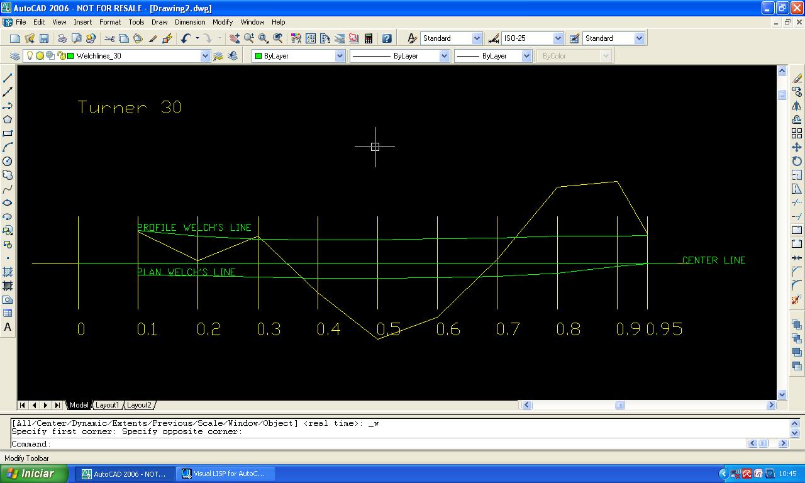The height and width of the screenshot is (483, 805).
Task: Open the File menu
Action: click(21, 22)
